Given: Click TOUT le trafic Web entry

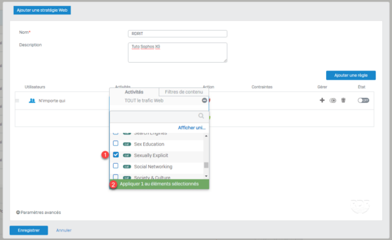Looking at the screenshot, I should 144,100.
